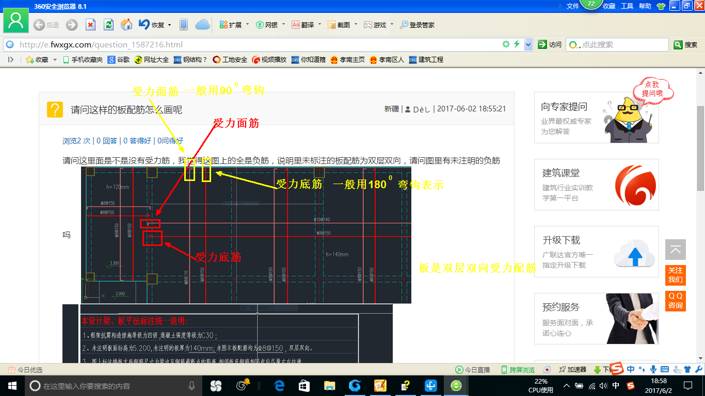The width and height of the screenshot is (705, 396).
Task: Open the 网银 online banking button
Action: click(x=267, y=25)
